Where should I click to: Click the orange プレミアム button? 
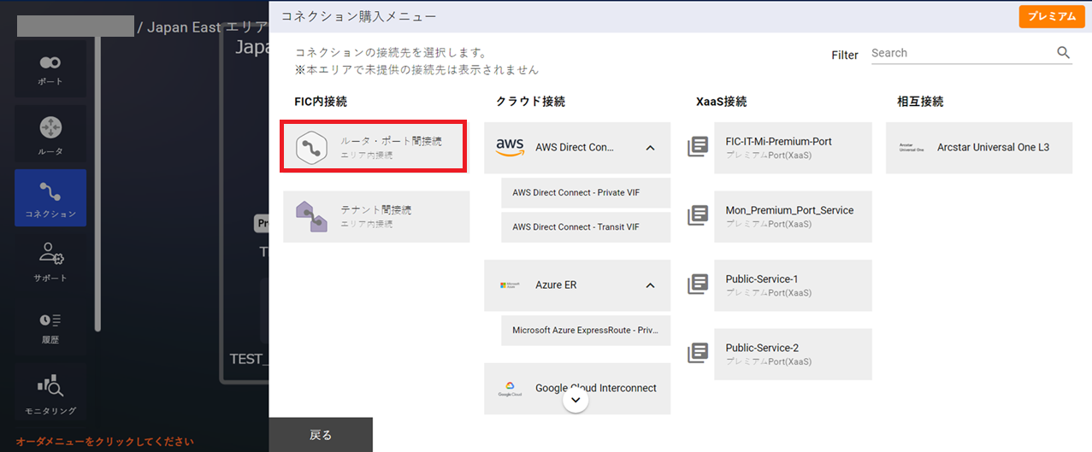tap(1051, 16)
